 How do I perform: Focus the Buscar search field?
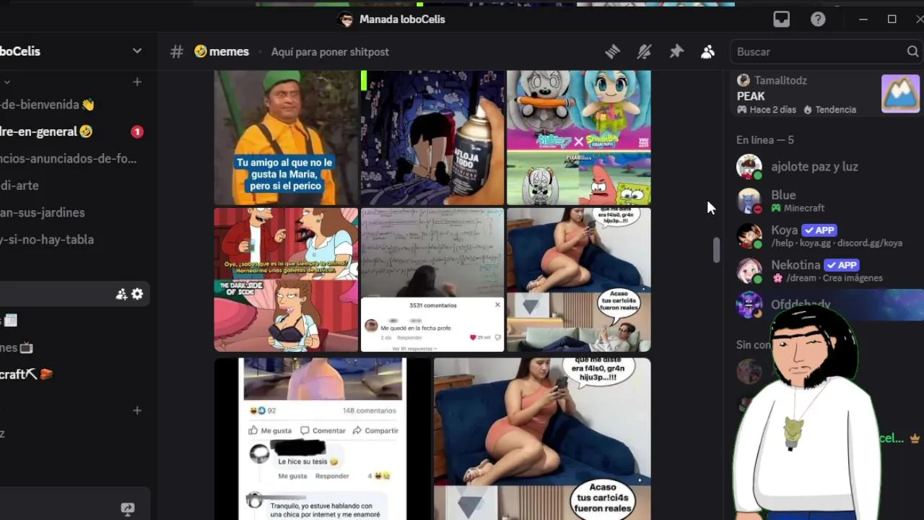[x=826, y=51]
